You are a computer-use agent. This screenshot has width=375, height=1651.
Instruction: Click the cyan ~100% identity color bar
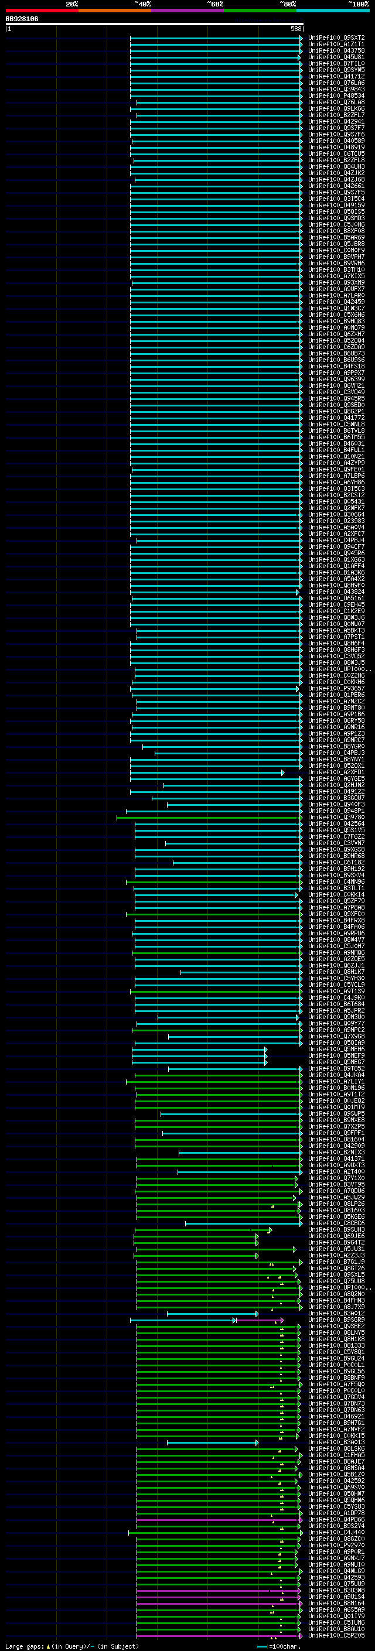point(333,11)
